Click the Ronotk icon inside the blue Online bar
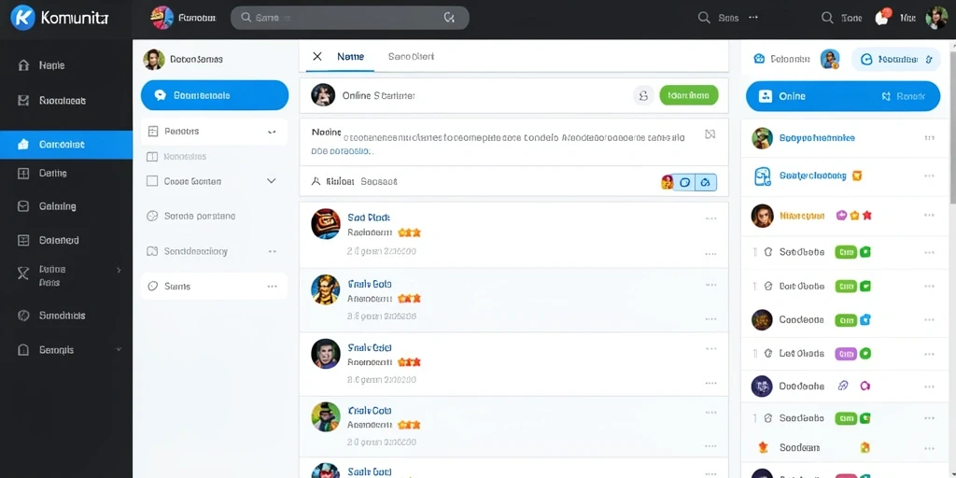Screen dimensions: 956x478 point(887,96)
